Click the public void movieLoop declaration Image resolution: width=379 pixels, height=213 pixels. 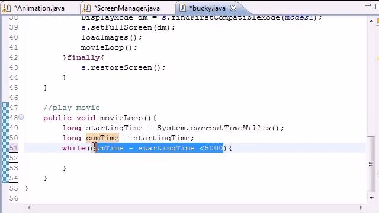[x=99, y=118]
